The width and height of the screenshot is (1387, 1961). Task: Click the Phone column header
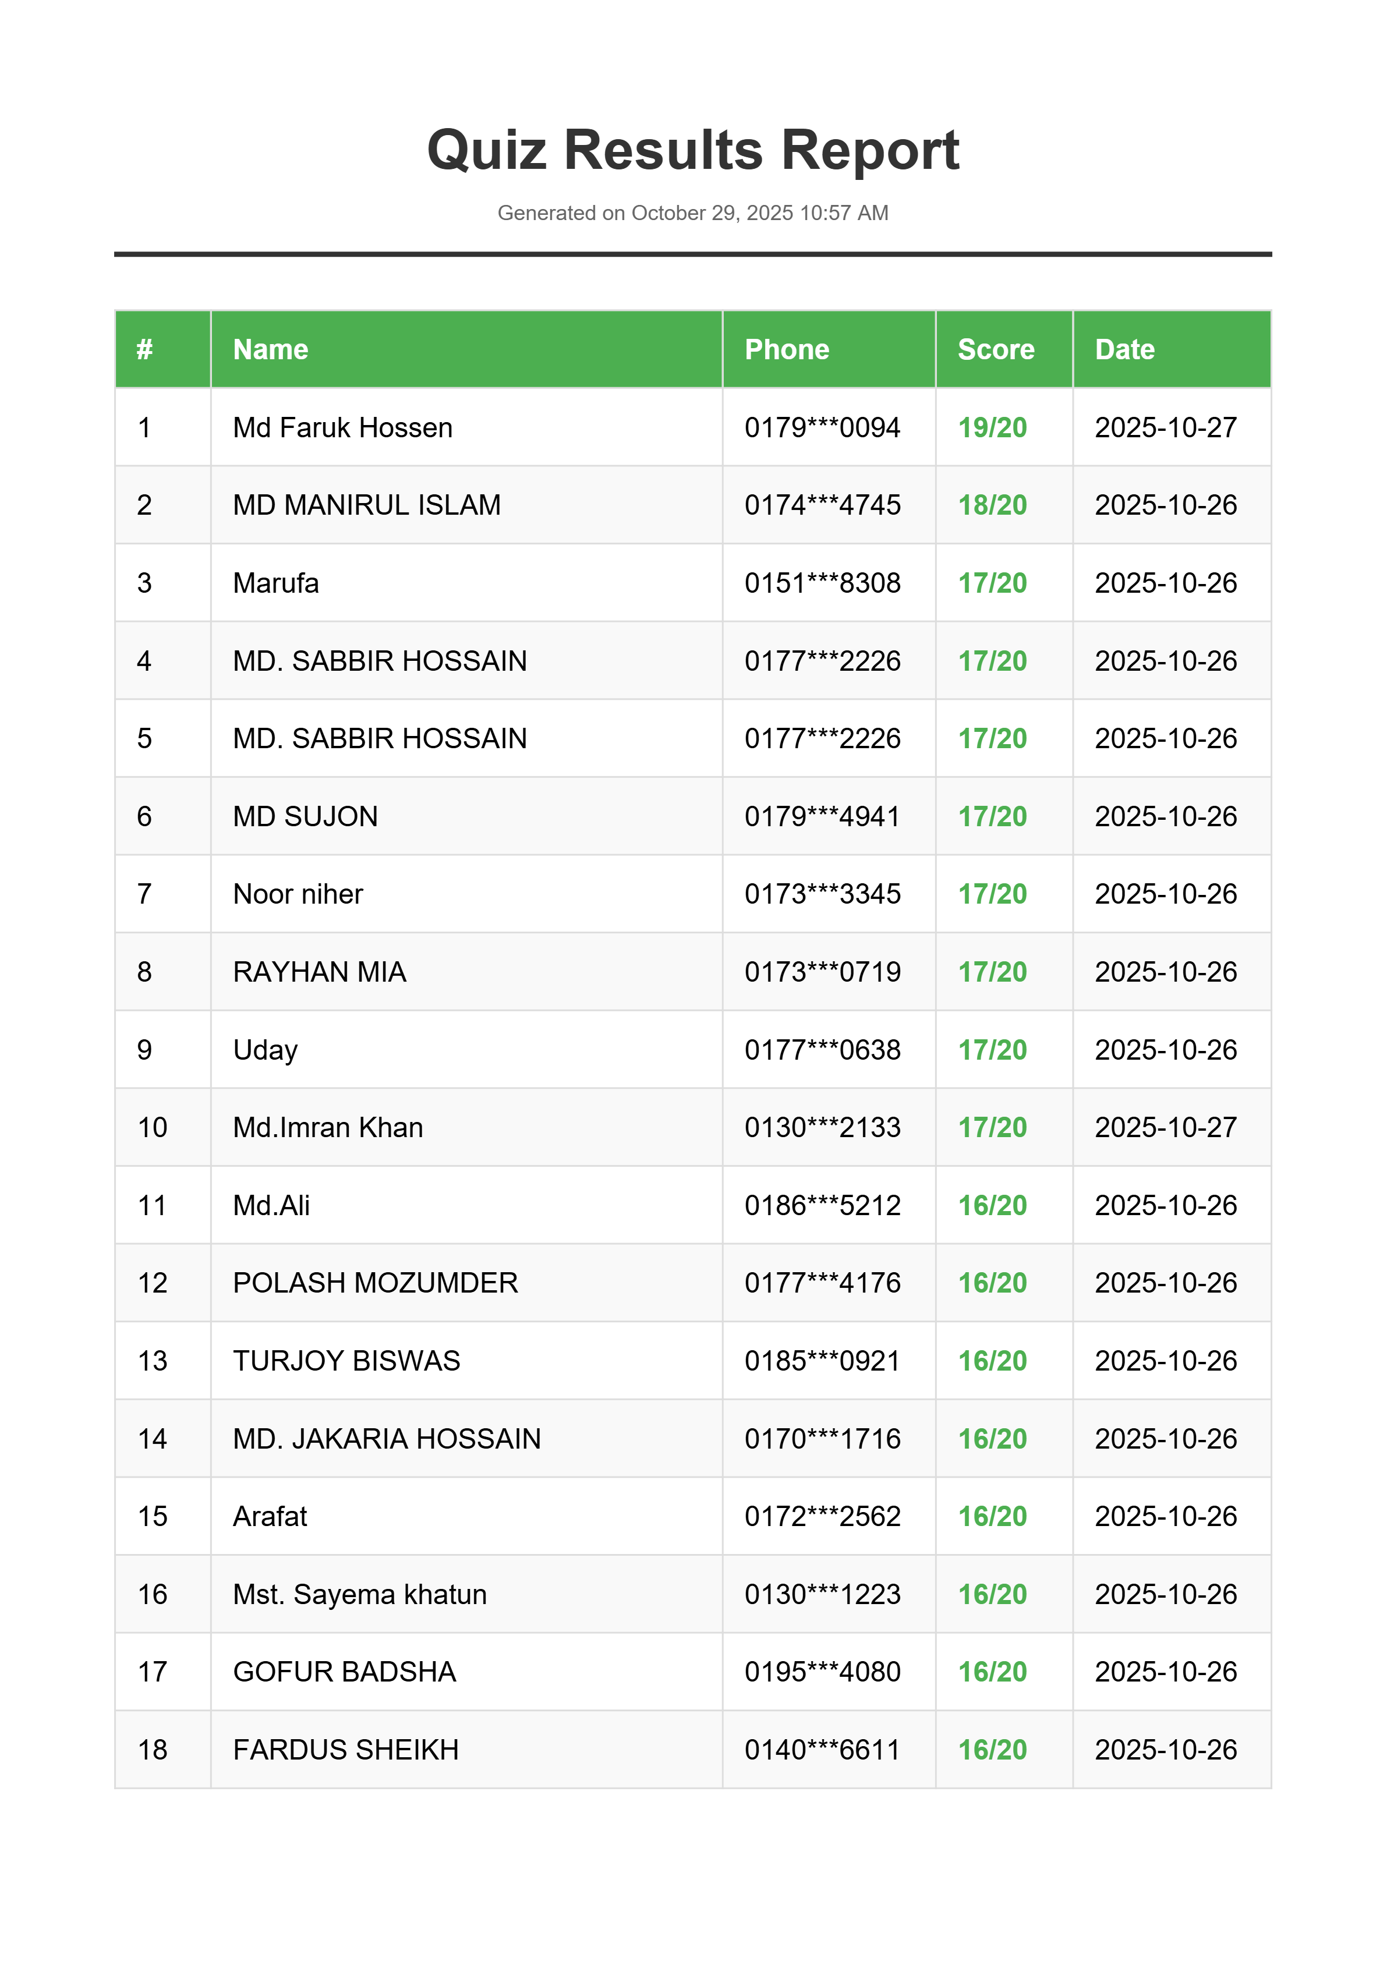(x=787, y=349)
